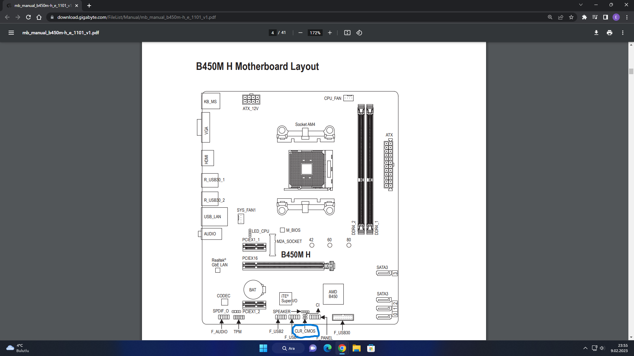
Task: Toggle the browser side panel
Action: point(605,17)
